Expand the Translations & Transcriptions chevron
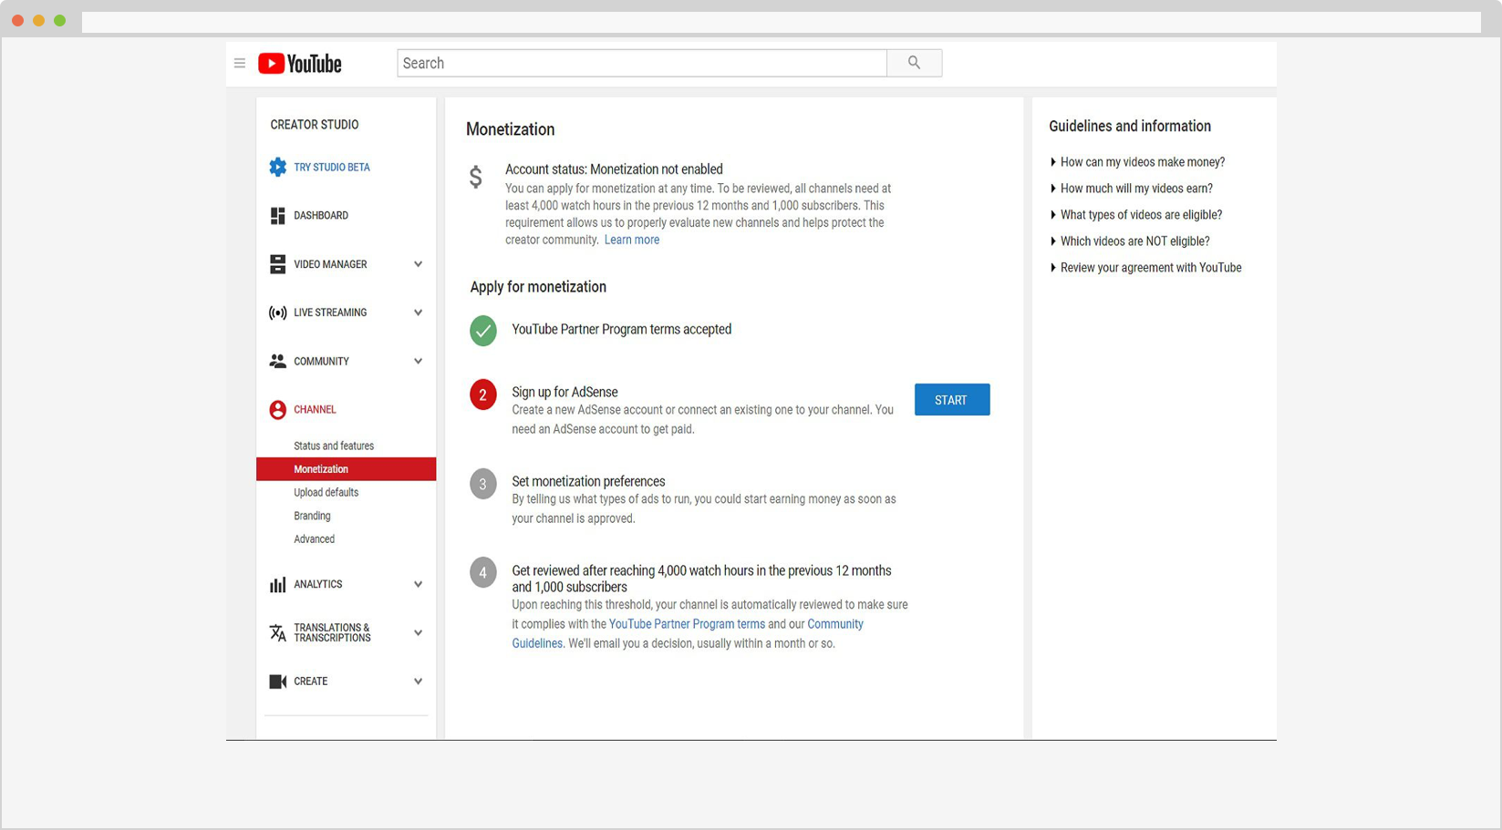Image resolution: width=1502 pixels, height=830 pixels. [418, 633]
